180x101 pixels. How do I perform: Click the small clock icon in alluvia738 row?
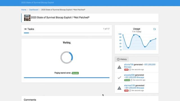130,70
